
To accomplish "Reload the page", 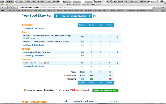I will coord(150,8).
